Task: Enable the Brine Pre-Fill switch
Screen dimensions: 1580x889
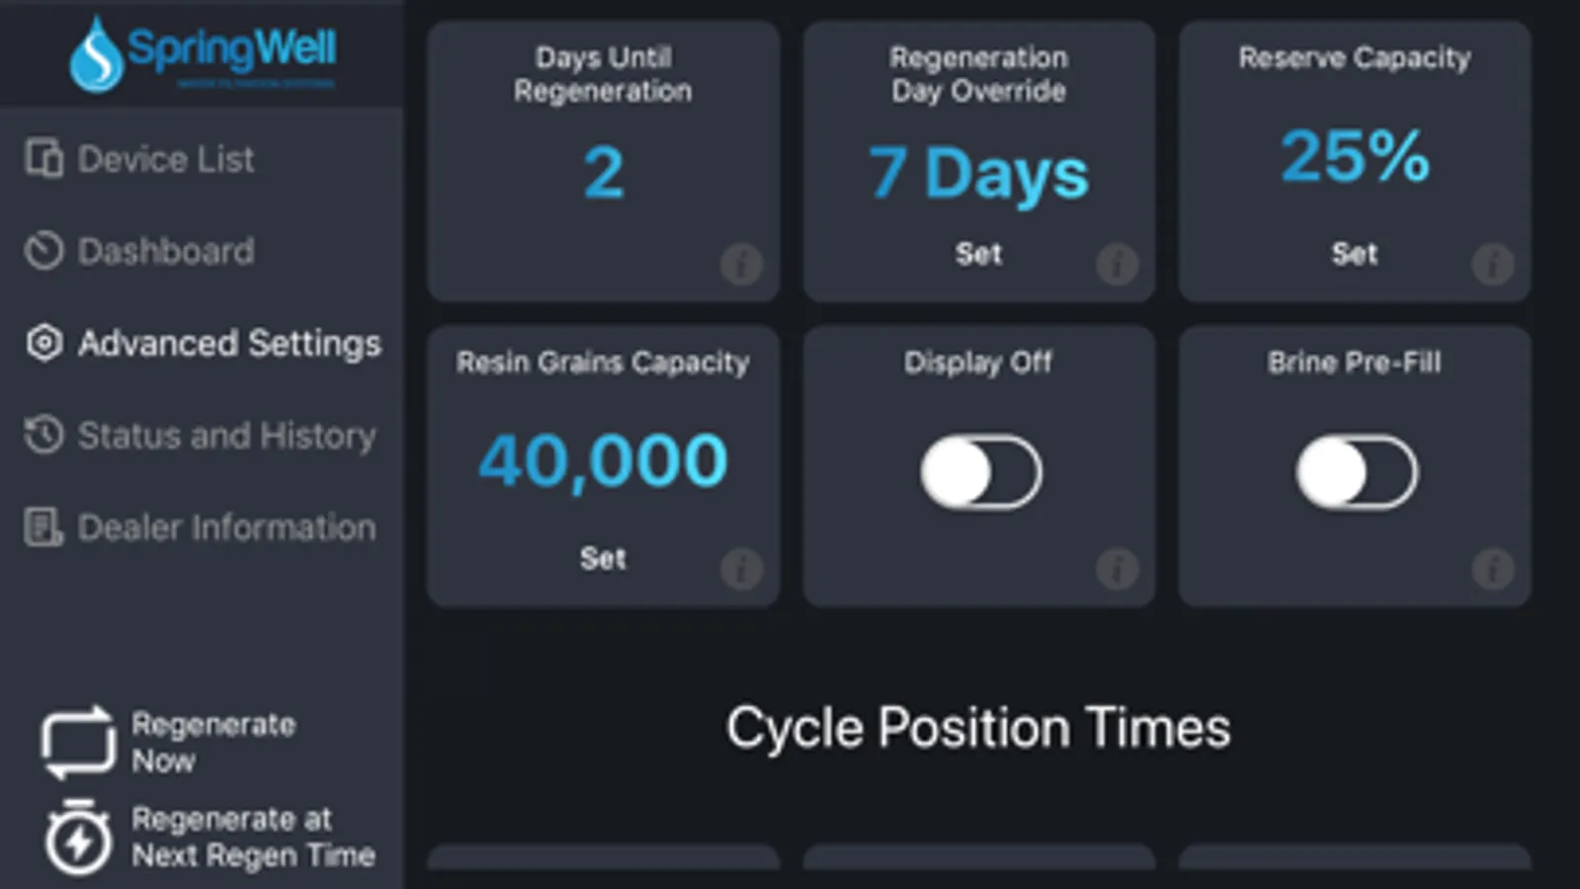Action: point(1356,472)
